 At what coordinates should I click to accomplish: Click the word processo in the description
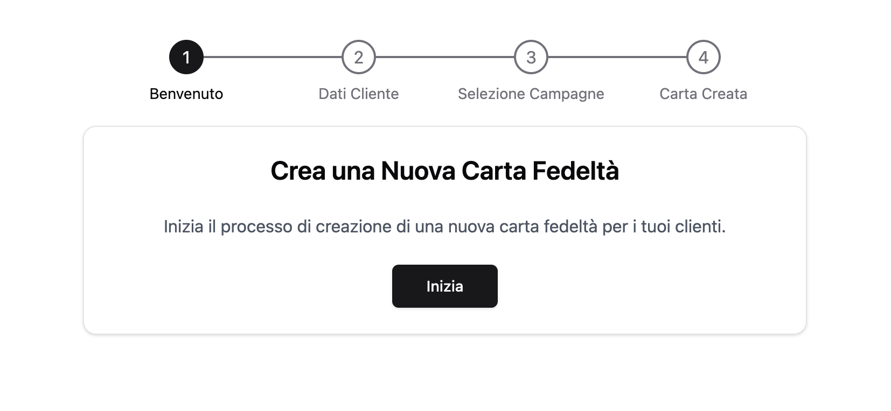coord(256,228)
